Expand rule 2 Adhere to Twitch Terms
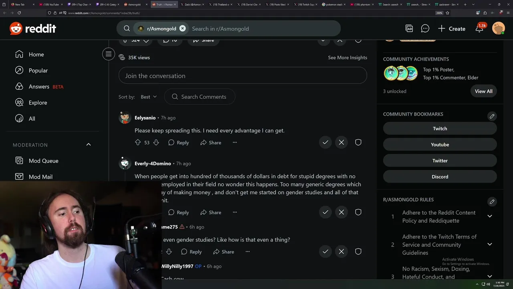This screenshot has height=289, width=513. point(490,244)
